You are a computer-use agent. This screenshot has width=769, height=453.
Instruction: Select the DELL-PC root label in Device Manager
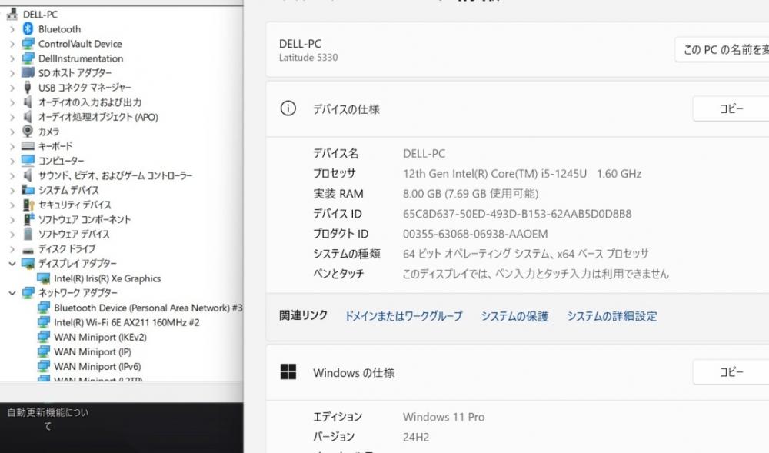click(40, 15)
